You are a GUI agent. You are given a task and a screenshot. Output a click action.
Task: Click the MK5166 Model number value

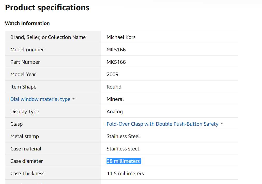[x=116, y=50]
